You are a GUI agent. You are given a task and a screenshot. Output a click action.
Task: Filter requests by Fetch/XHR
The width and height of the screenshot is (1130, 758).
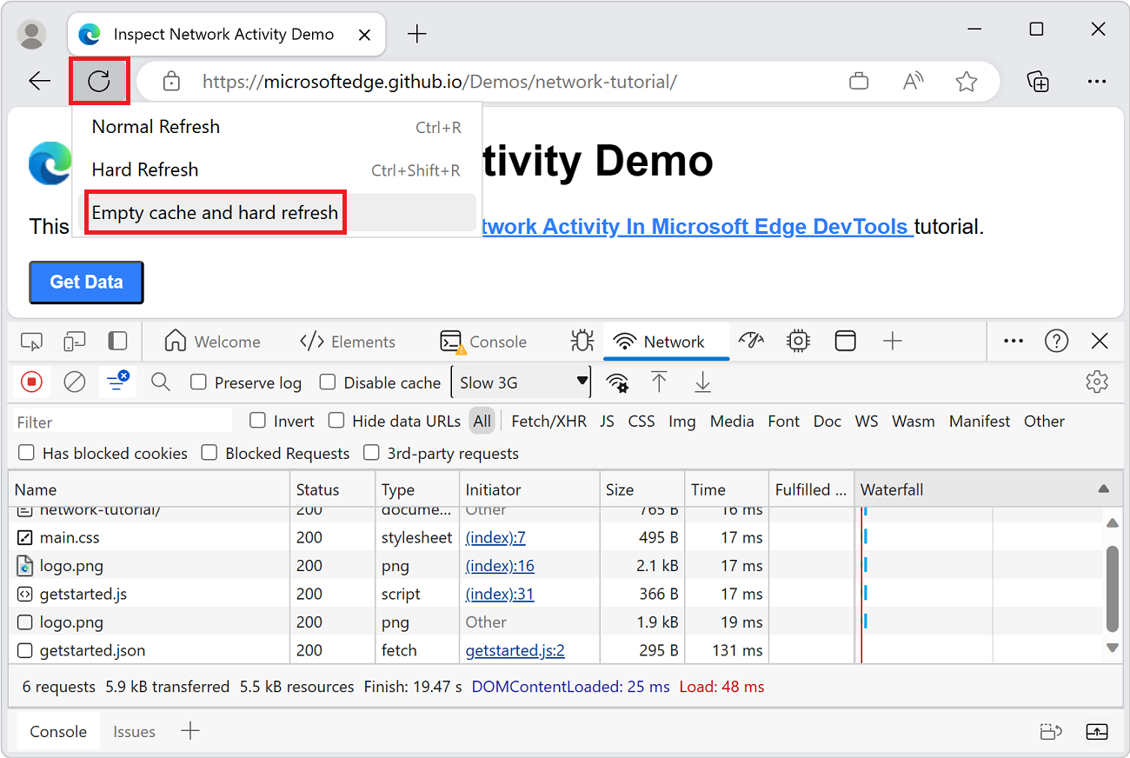click(548, 421)
